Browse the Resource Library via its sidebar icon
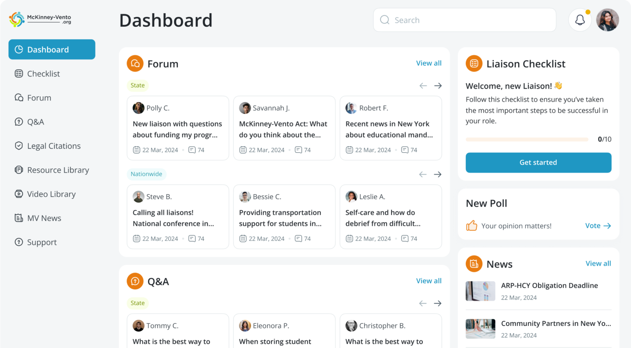 coord(19,170)
